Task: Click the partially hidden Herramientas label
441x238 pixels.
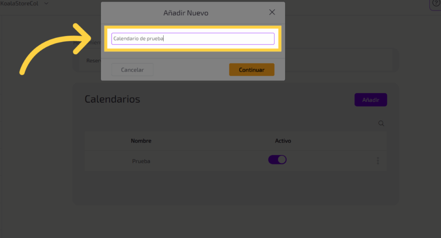Action: (x=87, y=43)
